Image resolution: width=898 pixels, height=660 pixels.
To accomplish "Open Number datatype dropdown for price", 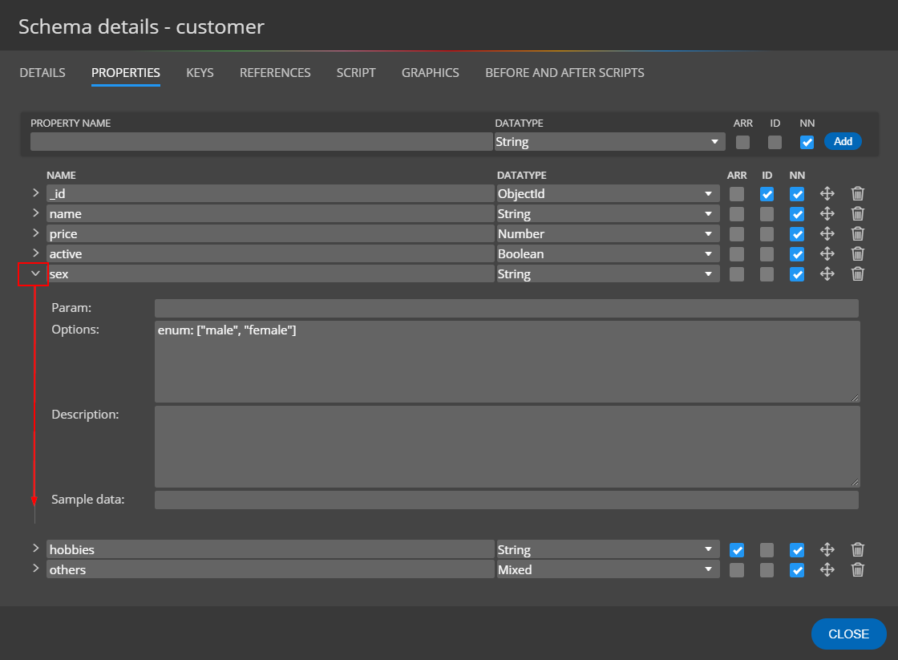I will point(608,233).
